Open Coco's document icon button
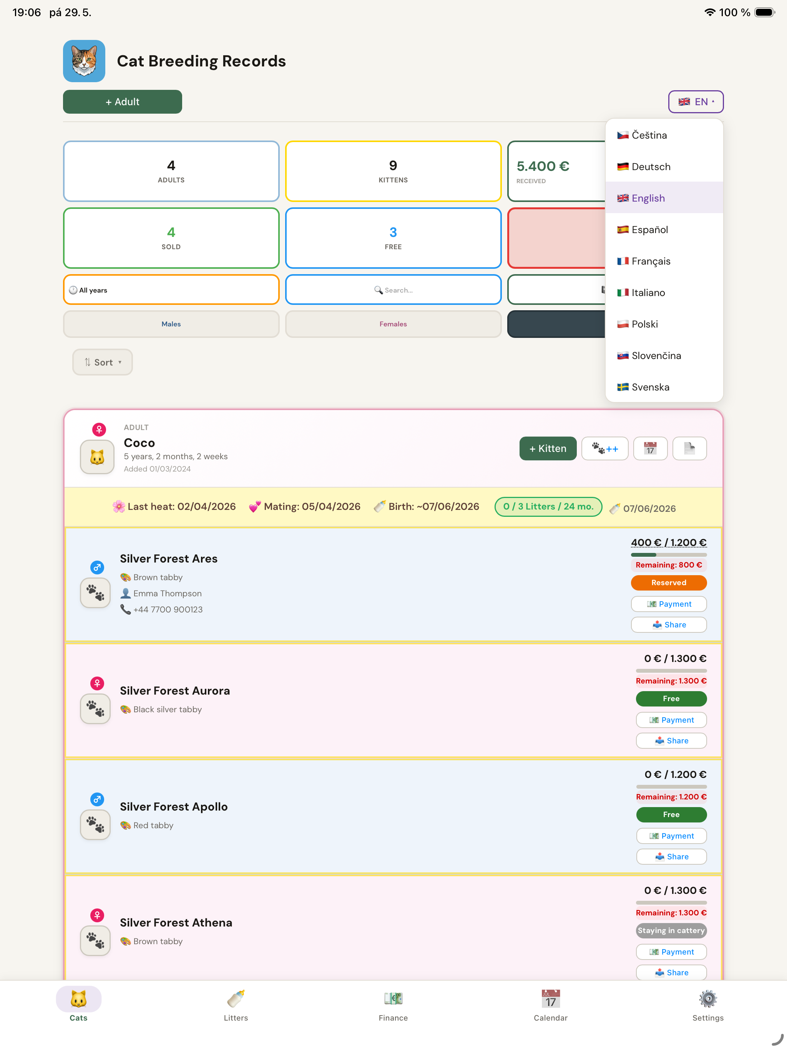 pos(689,448)
